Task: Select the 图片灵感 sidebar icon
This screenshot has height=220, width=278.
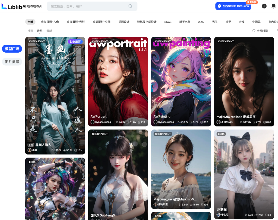Action: [12, 62]
